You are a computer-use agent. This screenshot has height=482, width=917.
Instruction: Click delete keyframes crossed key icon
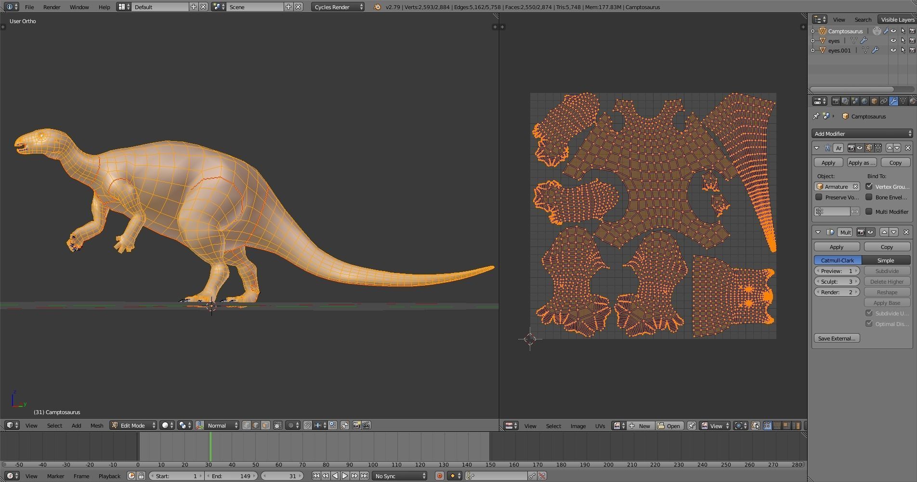(542, 476)
